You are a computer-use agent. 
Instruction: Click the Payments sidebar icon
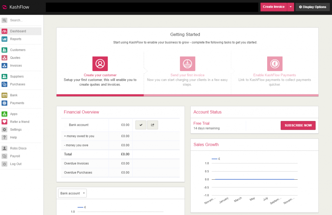5,103
